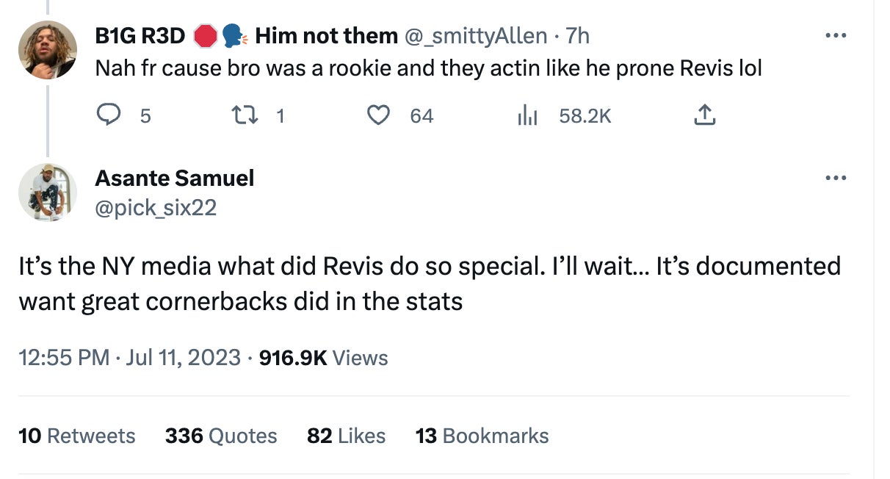This screenshot has height=479, width=890.
Task: Open the 12:55 PM Jul 11, 2023 timestamp
Action: point(129,358)
